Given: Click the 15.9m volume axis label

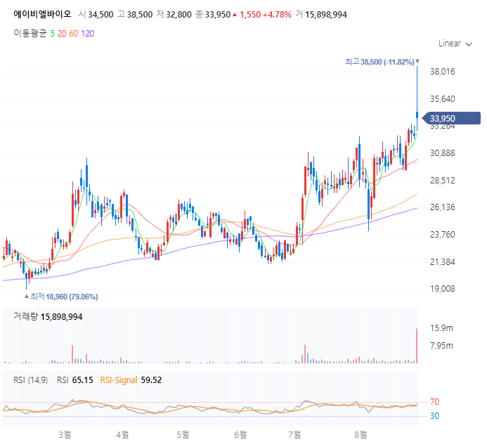Looking at the screenshot, I should pyautogui.click(x=441, y=328).
